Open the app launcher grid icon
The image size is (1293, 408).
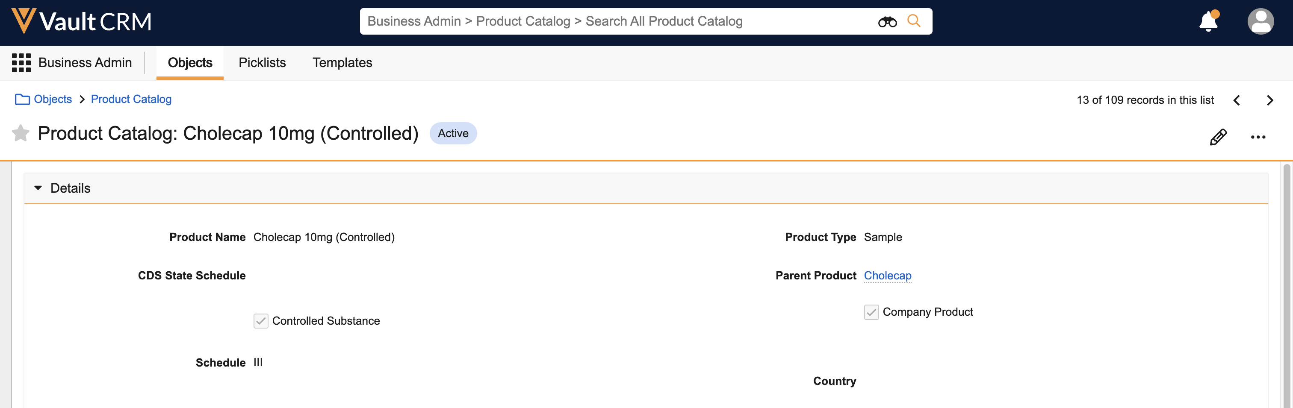21,63
